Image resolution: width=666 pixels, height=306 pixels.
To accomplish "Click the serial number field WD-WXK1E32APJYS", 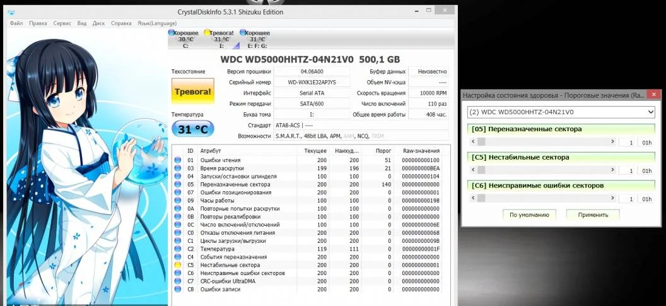I will coord(312,83).
